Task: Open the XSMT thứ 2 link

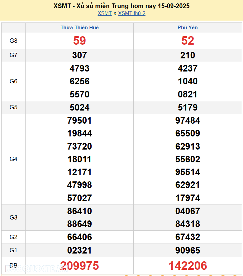Action: [132, 13]
